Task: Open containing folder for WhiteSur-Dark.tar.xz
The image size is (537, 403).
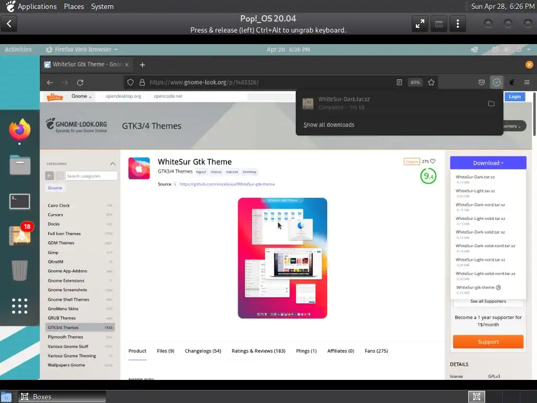Action: (491, 103)
